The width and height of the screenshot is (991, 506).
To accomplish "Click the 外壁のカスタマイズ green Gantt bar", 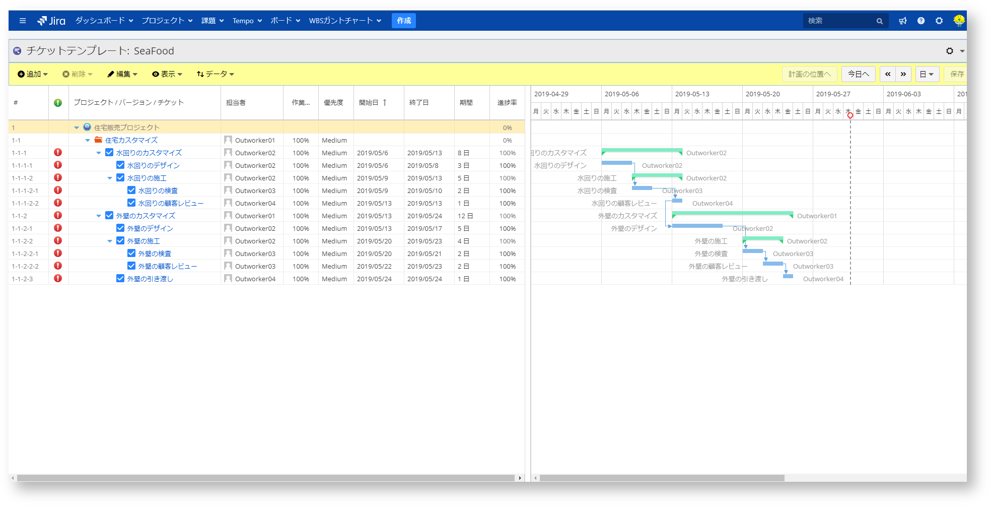I will point(733,213).
